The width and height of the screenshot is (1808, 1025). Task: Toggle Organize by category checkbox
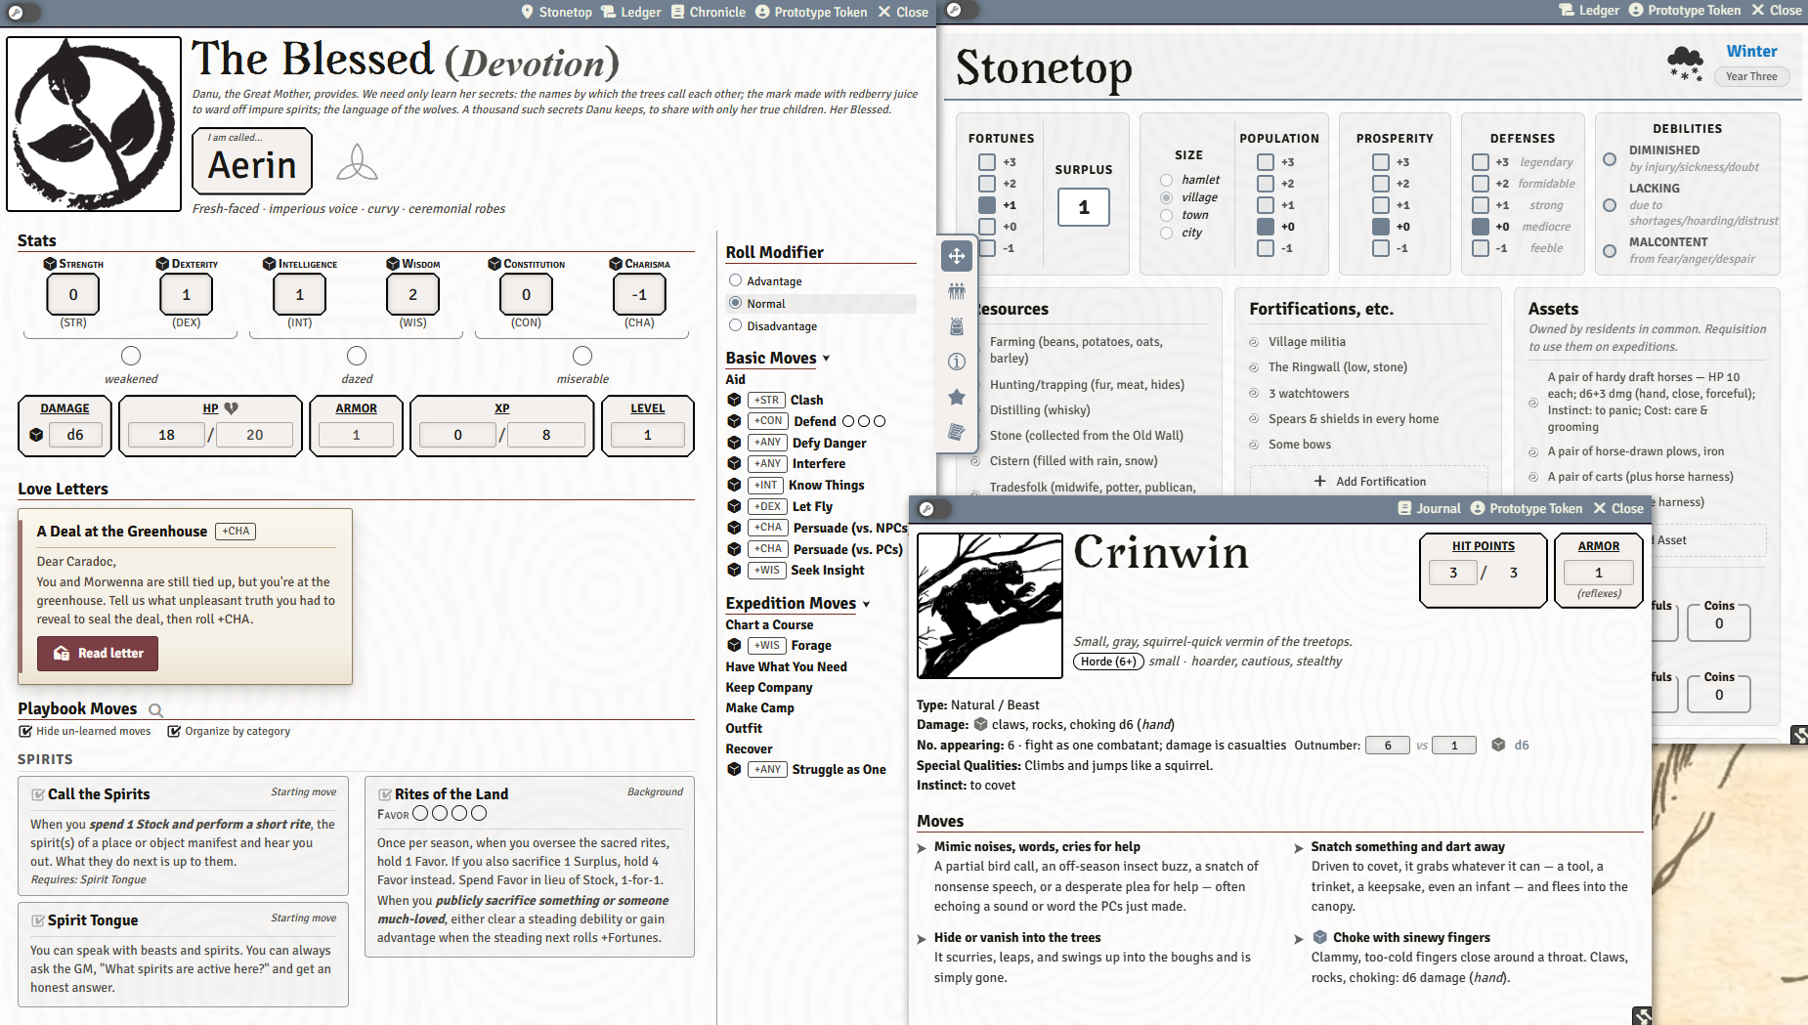click(174, 731)
